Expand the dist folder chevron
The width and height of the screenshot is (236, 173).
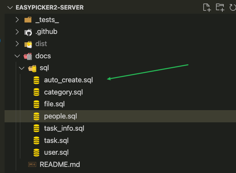point(17,44)
